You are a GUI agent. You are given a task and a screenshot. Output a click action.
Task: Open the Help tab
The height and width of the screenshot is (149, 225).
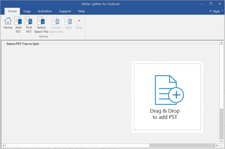(81, 11)
